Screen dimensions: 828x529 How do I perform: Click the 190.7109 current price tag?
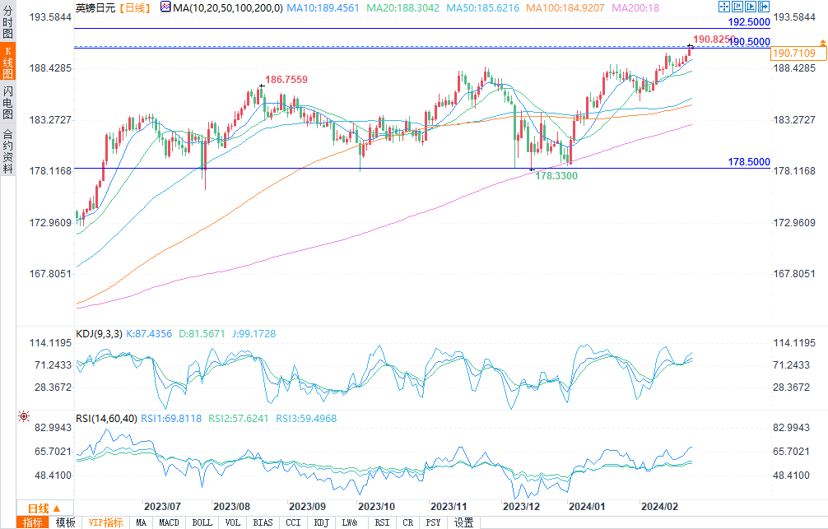coord(793,53)
